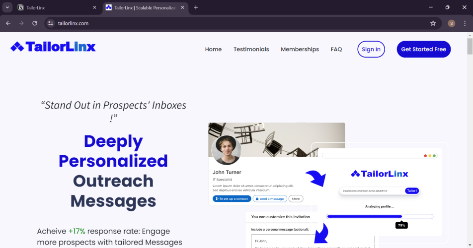473x248 pixels.
Task: Open Testimonials section link
Action: (251, 49)
